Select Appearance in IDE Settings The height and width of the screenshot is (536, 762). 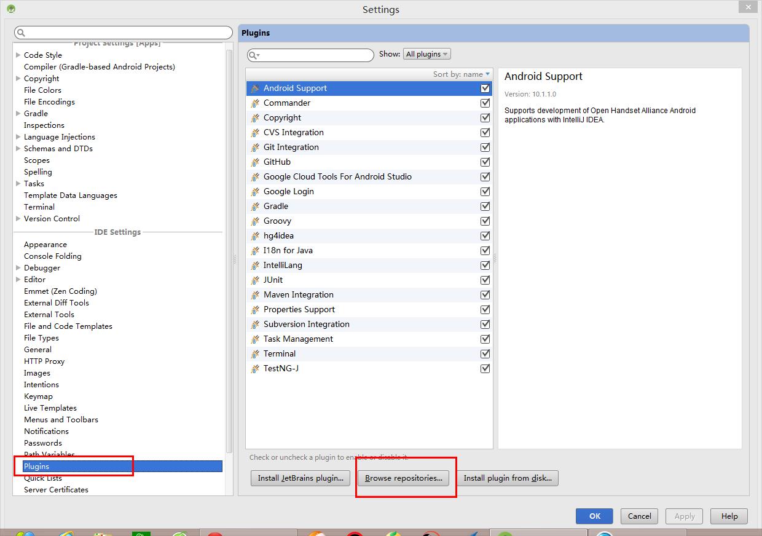pyautogui.click(x=45, y=244)
